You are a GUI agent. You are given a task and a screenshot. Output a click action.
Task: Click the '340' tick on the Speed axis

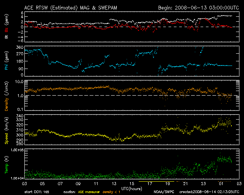pos(20,116)
